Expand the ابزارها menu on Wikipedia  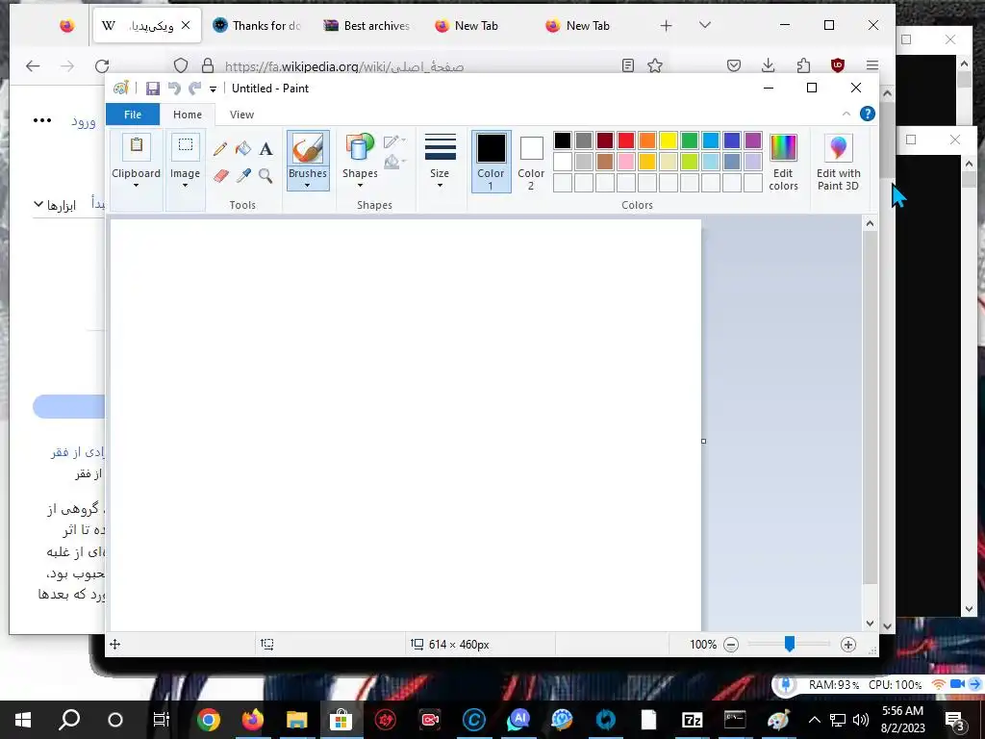(55, 206)
